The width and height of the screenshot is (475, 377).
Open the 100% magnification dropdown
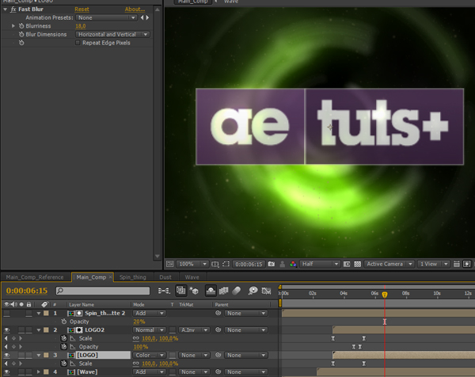click(192, 264)
